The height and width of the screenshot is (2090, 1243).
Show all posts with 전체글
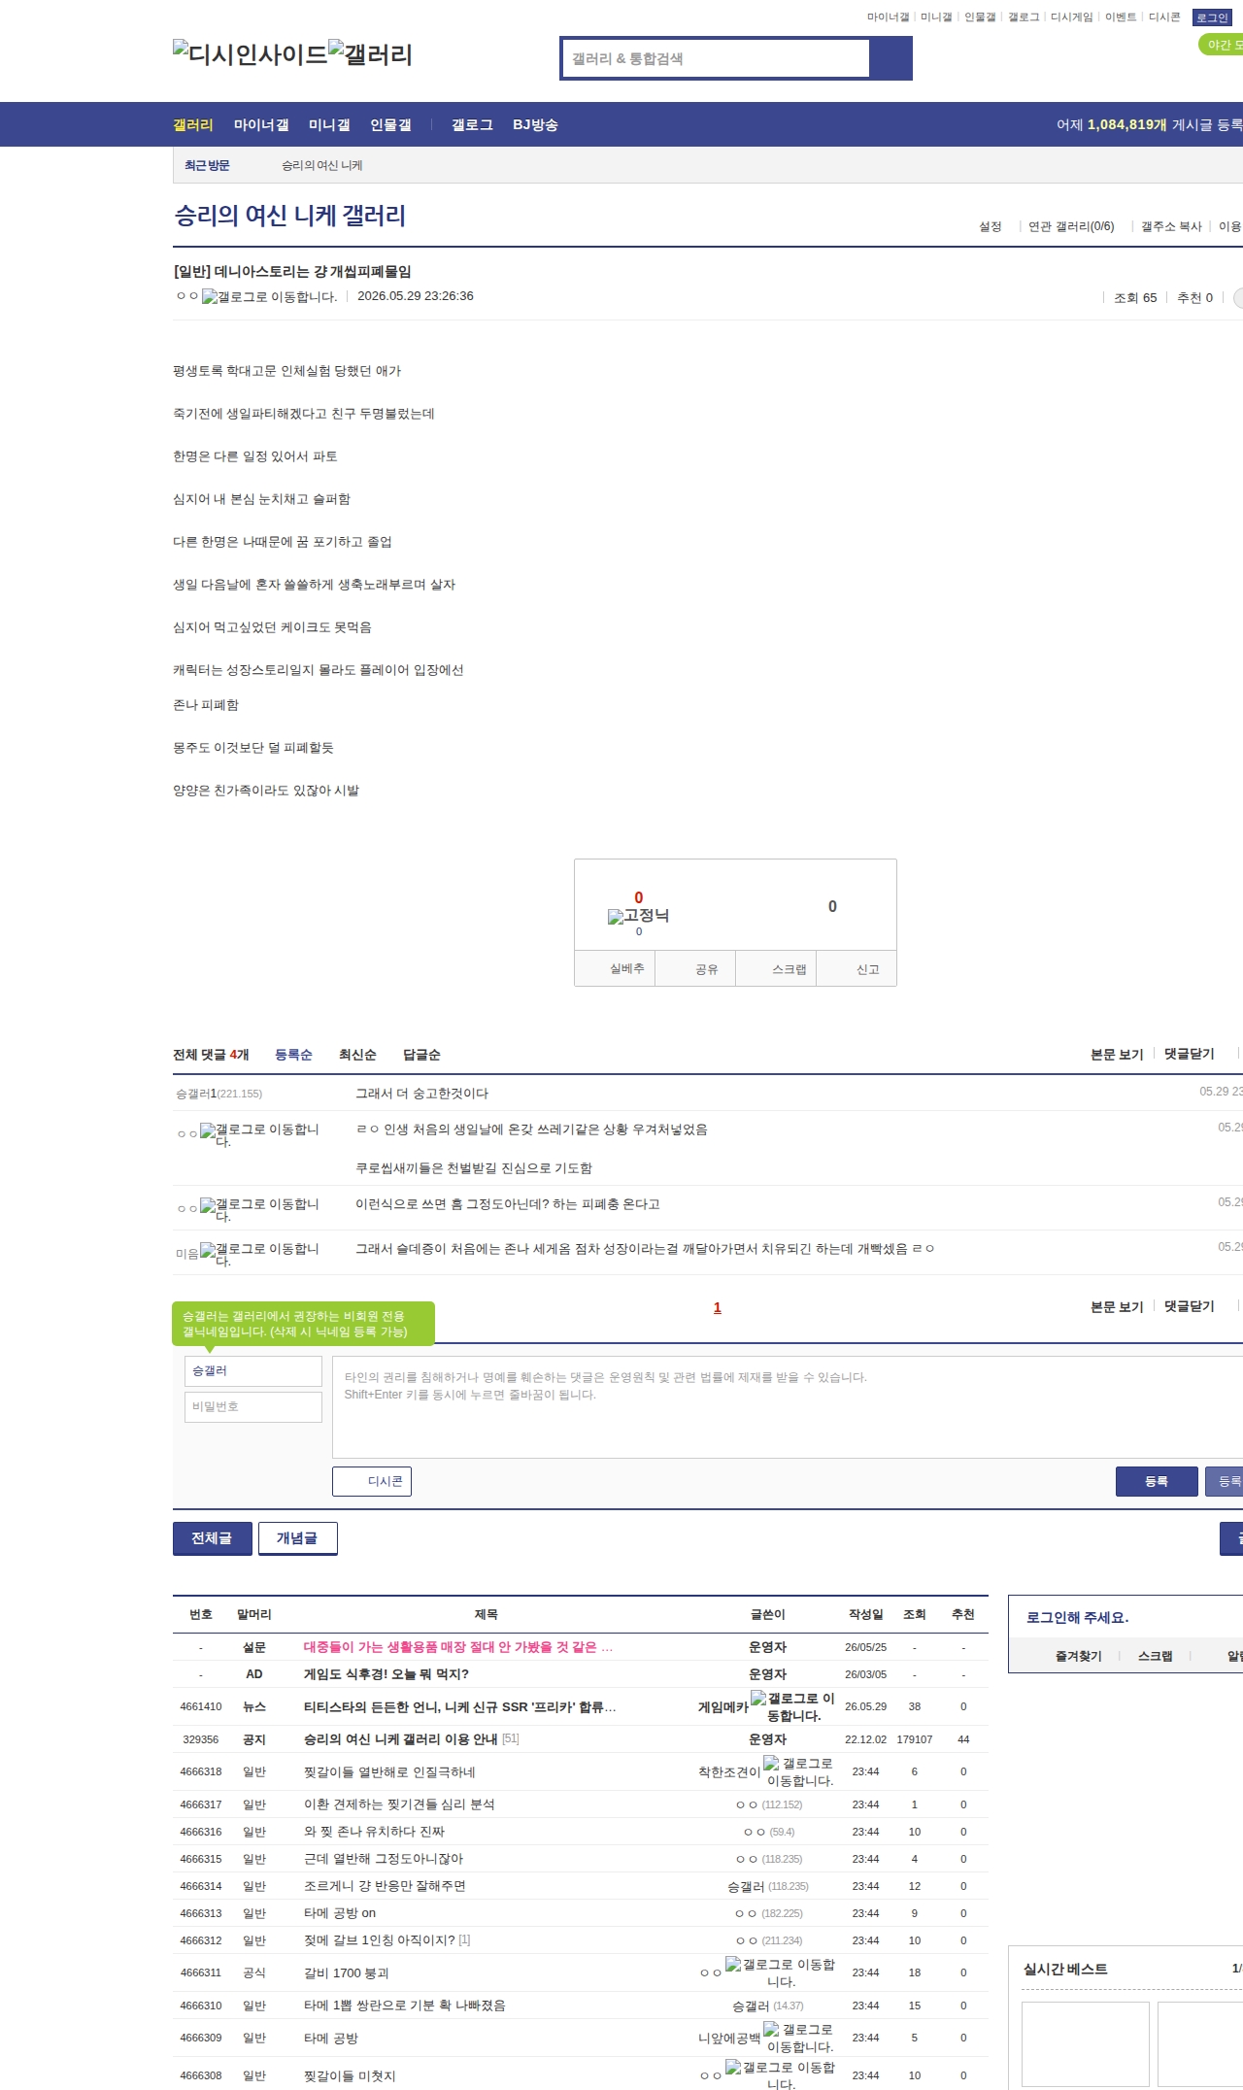pos(213,1538)
